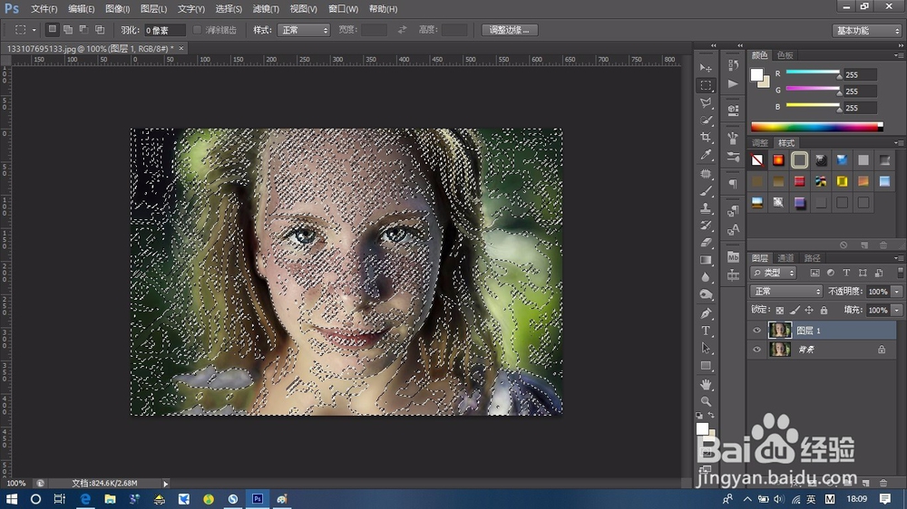This screenshot has width=907, height=509.
Task: Toggle adjustment layer filter in Layers panel
Action: 831,273
